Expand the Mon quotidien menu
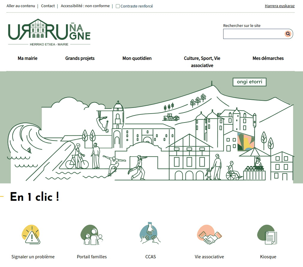 pyautogui.click(x=137, y=58)
